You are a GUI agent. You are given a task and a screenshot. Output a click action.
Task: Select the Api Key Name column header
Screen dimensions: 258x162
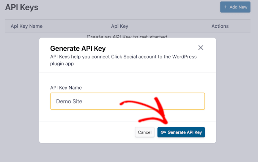[27, 26]
